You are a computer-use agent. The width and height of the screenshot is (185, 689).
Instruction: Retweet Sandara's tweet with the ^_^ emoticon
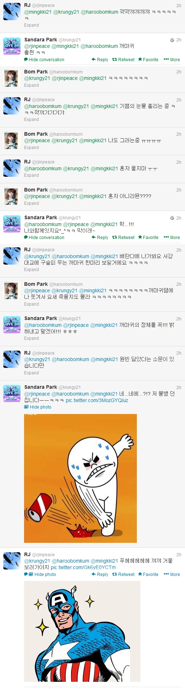tap(123, 238)
